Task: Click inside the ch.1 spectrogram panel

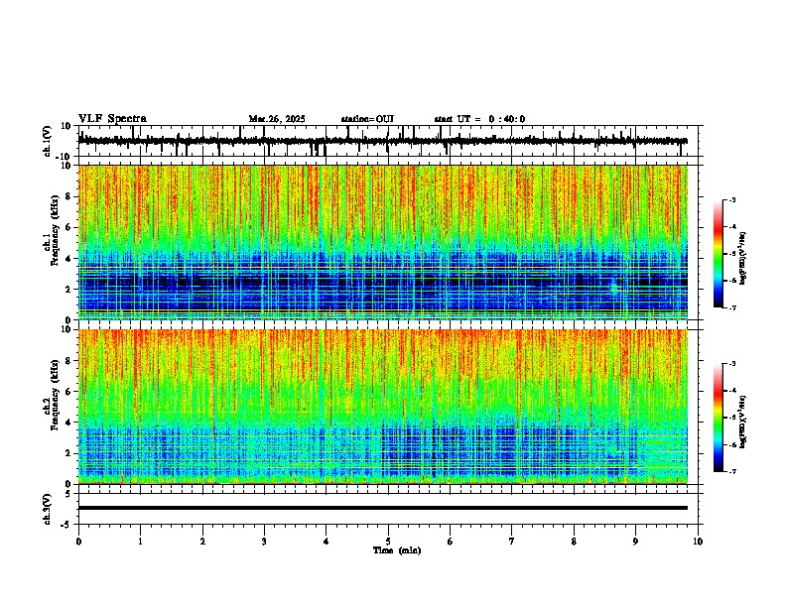Action: (382, 242)
